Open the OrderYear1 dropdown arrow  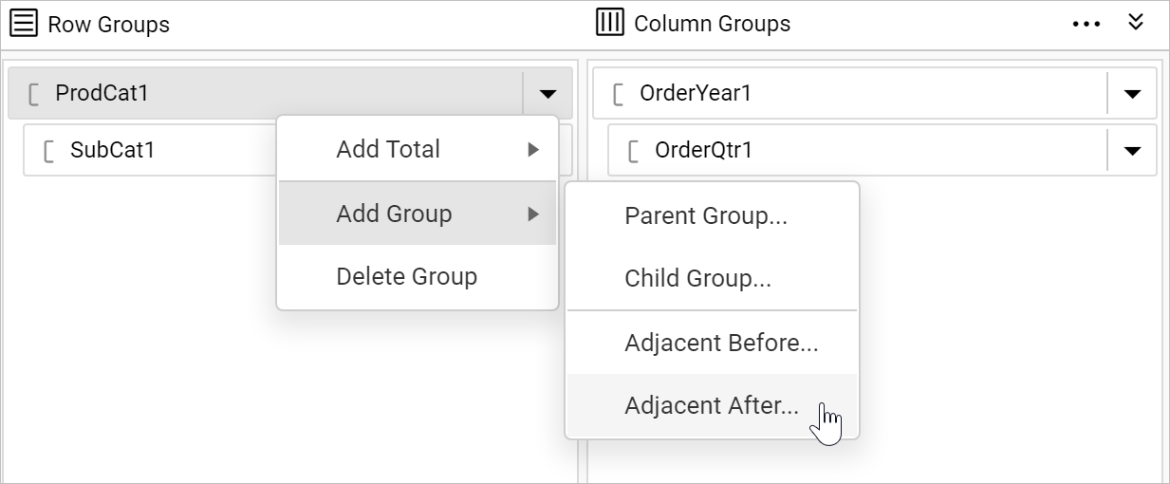1132,93
